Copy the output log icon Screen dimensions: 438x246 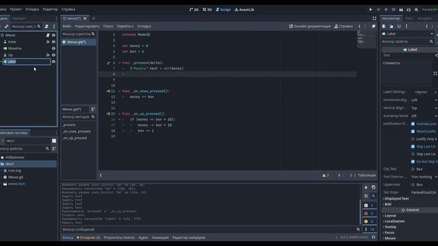tap(374, 187)
